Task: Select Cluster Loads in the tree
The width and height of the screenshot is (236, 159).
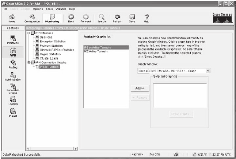Action: point(49,58)
